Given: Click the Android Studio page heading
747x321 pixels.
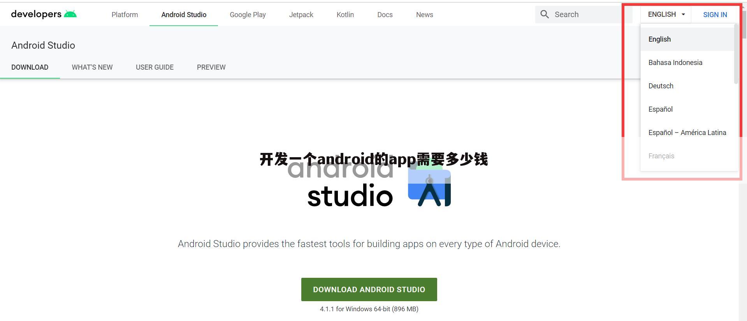Looking at the screenshot, I should coord(43,45).
